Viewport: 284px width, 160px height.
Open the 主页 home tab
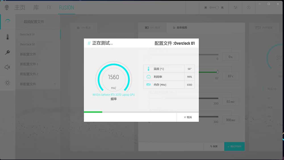20,7
